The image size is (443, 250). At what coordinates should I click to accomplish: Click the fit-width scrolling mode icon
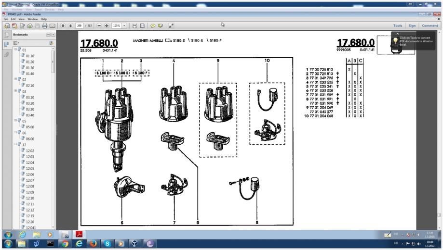coord(134,25)
